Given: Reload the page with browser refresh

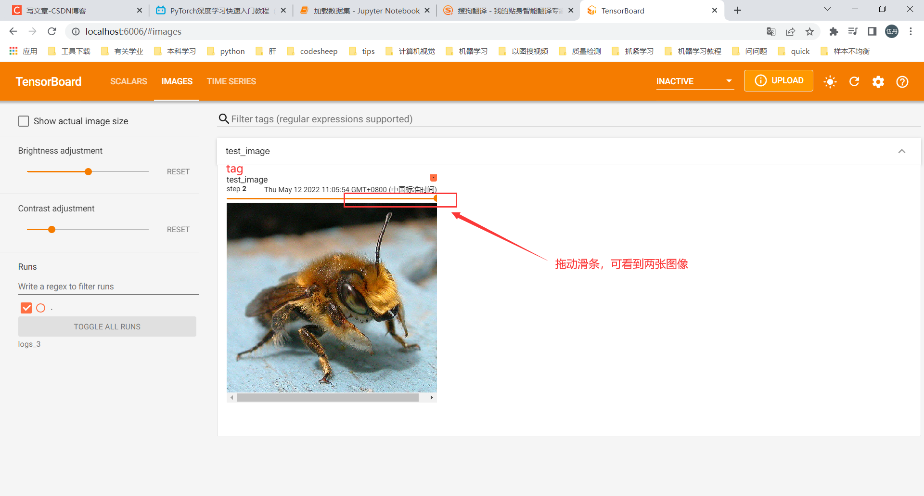Looking at the screenshot, I should point(52,31).
